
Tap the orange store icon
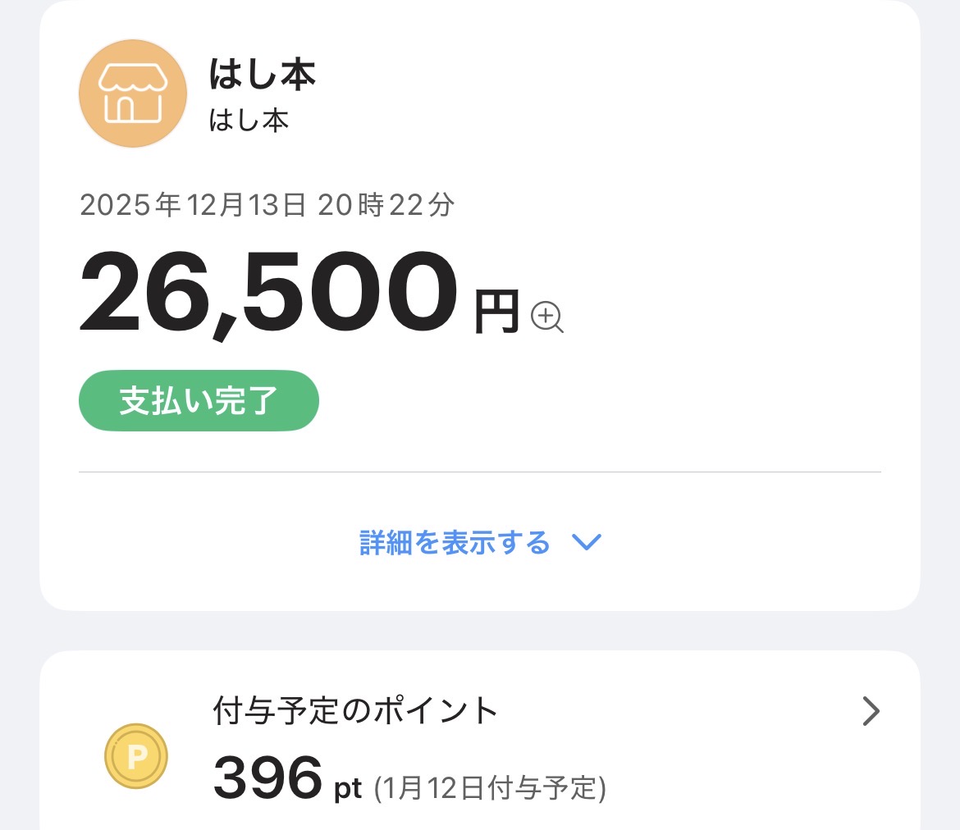click(132, 93)
